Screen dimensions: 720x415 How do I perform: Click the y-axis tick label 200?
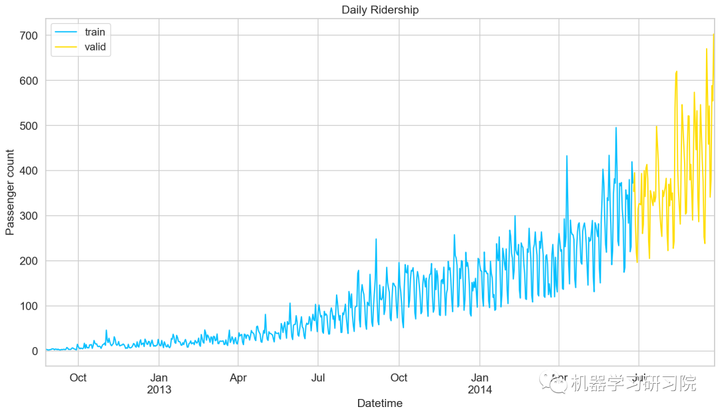click(29, 261)
